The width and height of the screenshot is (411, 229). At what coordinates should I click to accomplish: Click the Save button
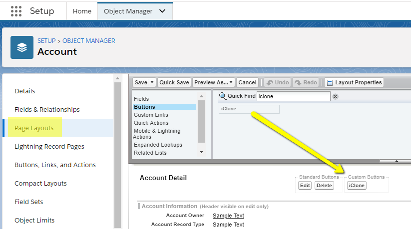141,82
